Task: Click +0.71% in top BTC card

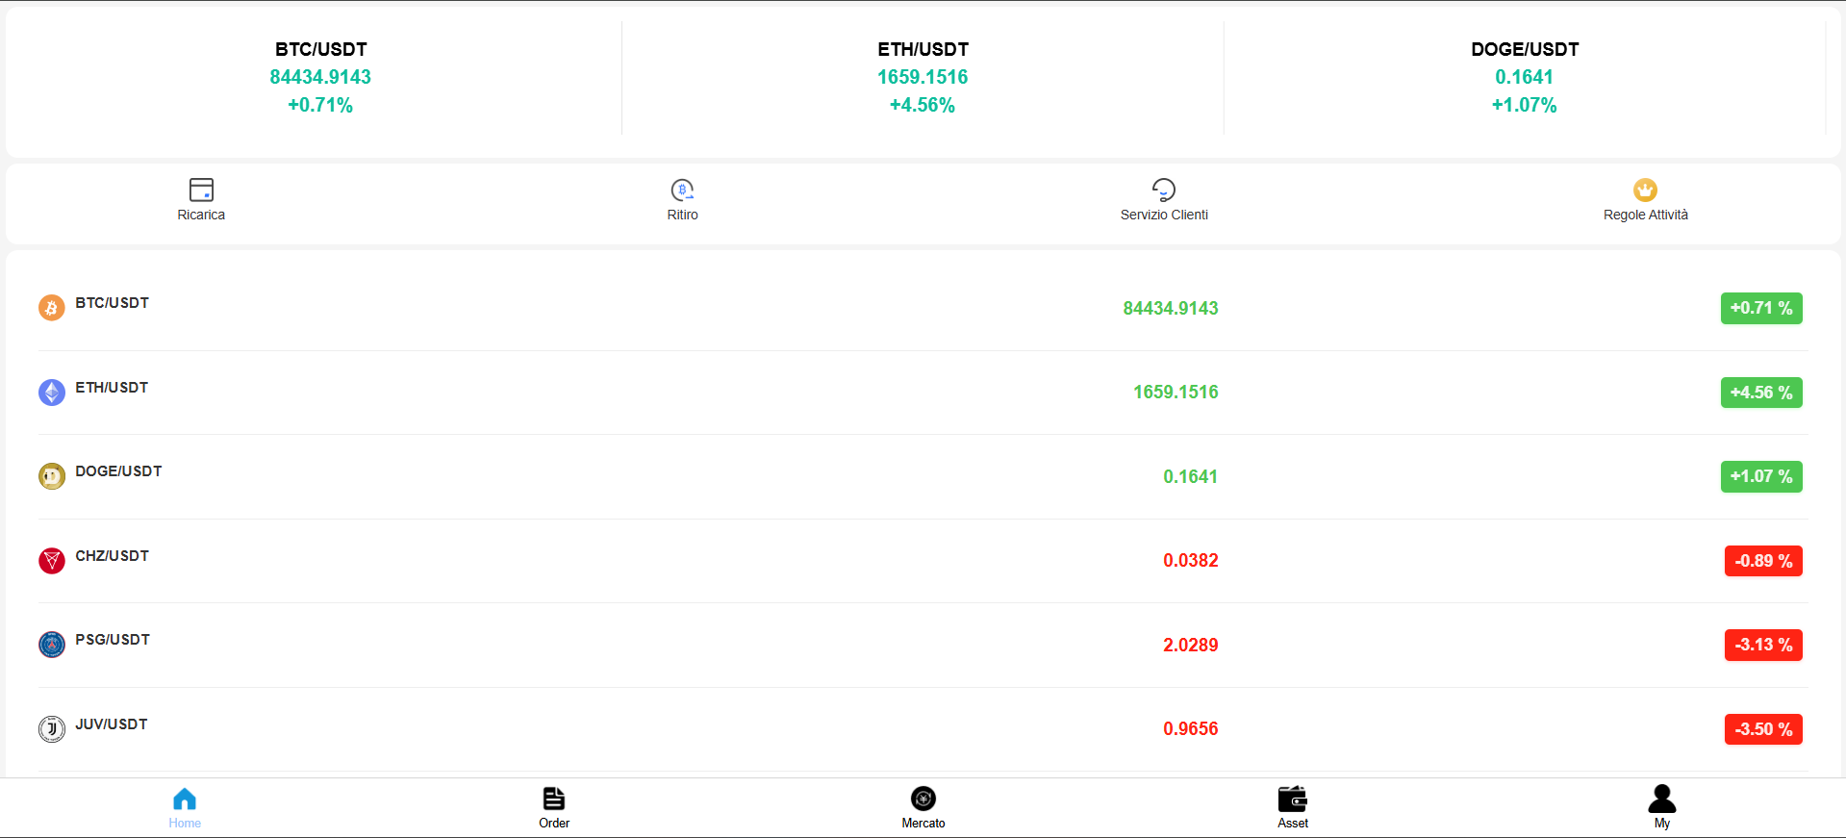Action: [320, 105]
